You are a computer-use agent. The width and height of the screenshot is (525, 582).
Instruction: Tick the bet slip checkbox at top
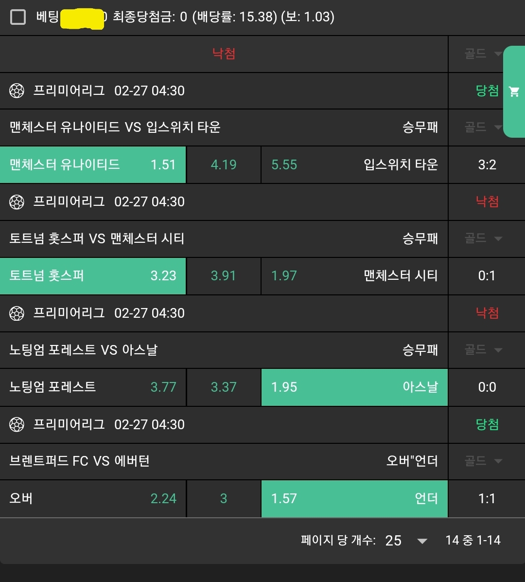coord(18,18)
